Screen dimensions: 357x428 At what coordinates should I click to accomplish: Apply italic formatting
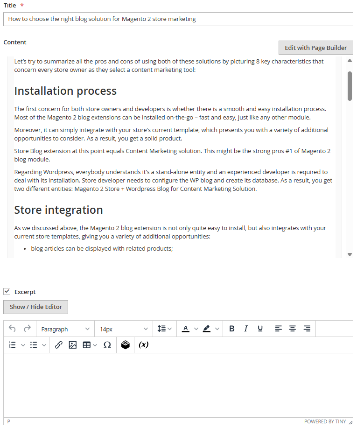coord(246,329)
